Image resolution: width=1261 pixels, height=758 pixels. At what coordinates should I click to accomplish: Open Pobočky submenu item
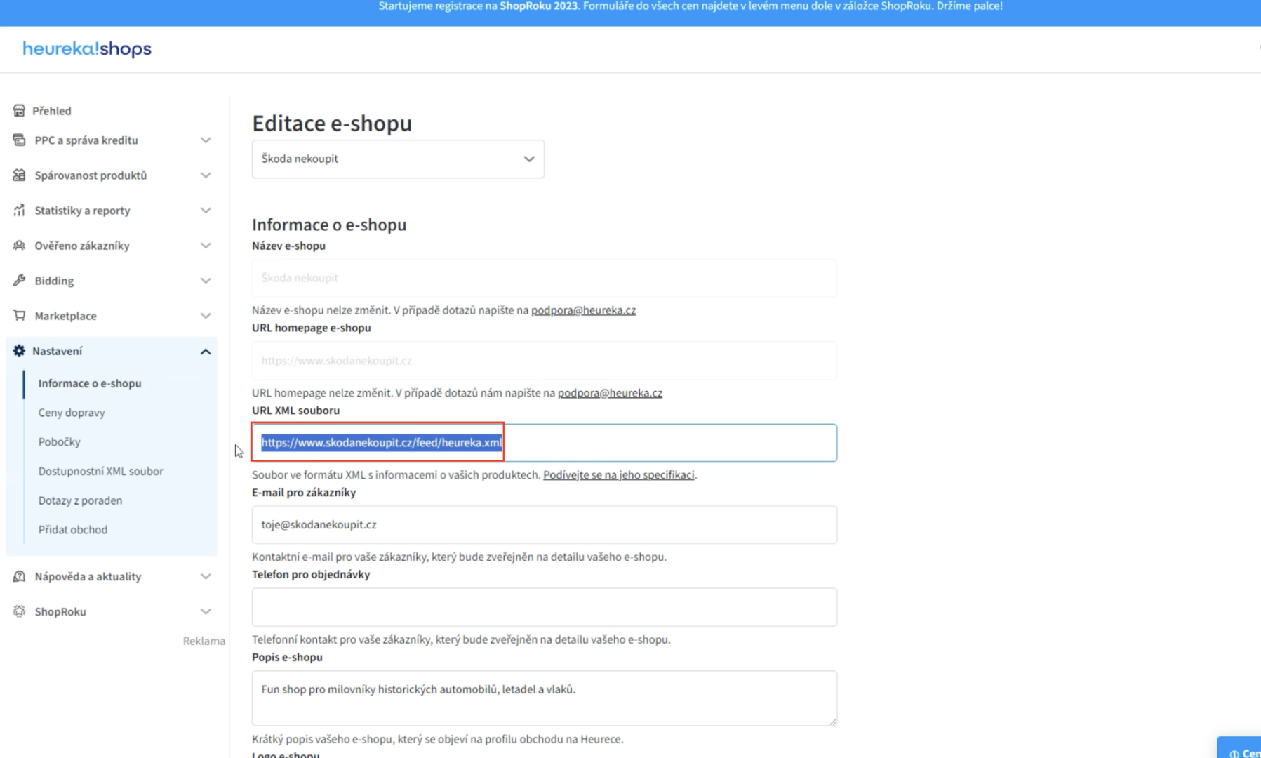60,442
